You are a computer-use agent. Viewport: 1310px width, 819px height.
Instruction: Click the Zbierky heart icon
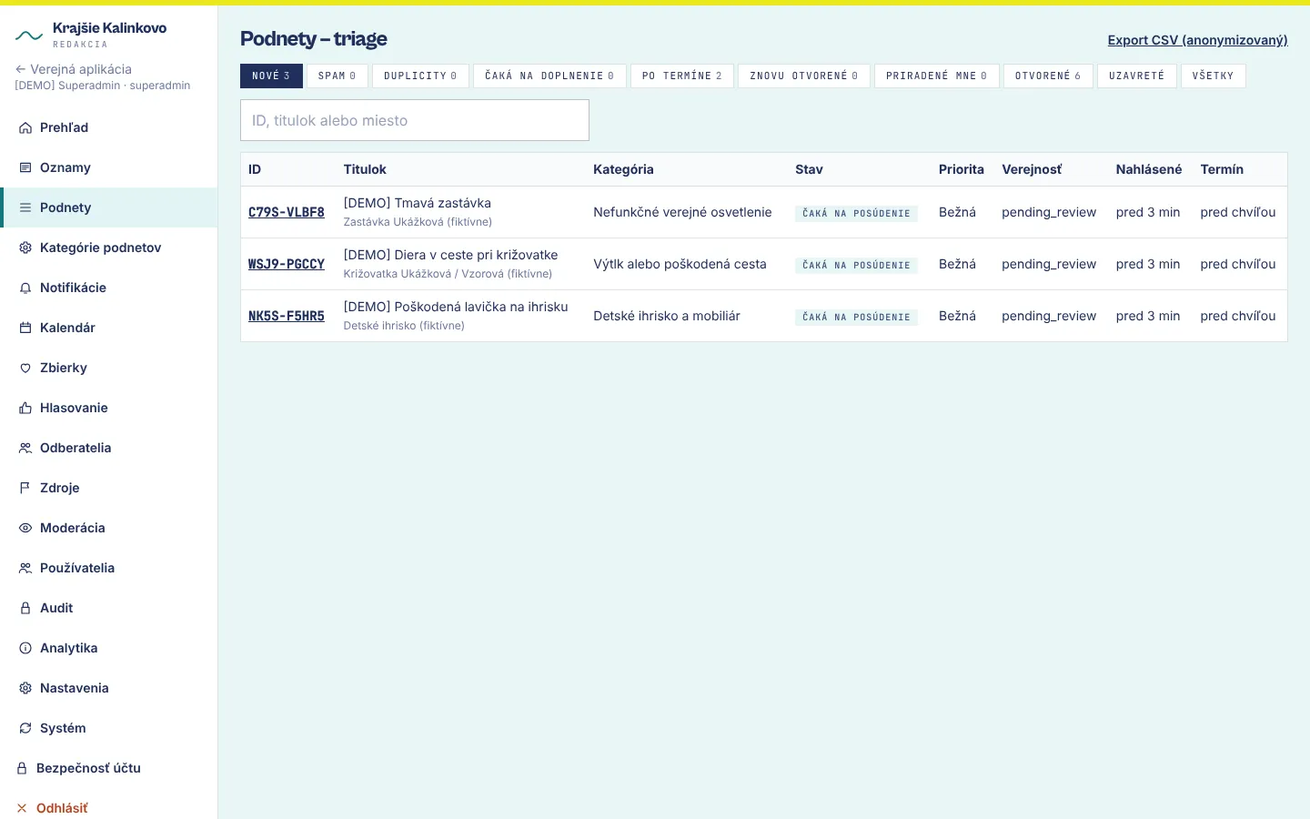click(25, 368)
